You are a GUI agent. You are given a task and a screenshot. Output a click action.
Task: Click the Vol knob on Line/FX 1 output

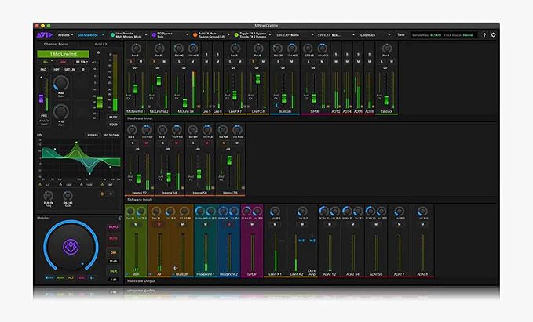click(x=275, y=212)
